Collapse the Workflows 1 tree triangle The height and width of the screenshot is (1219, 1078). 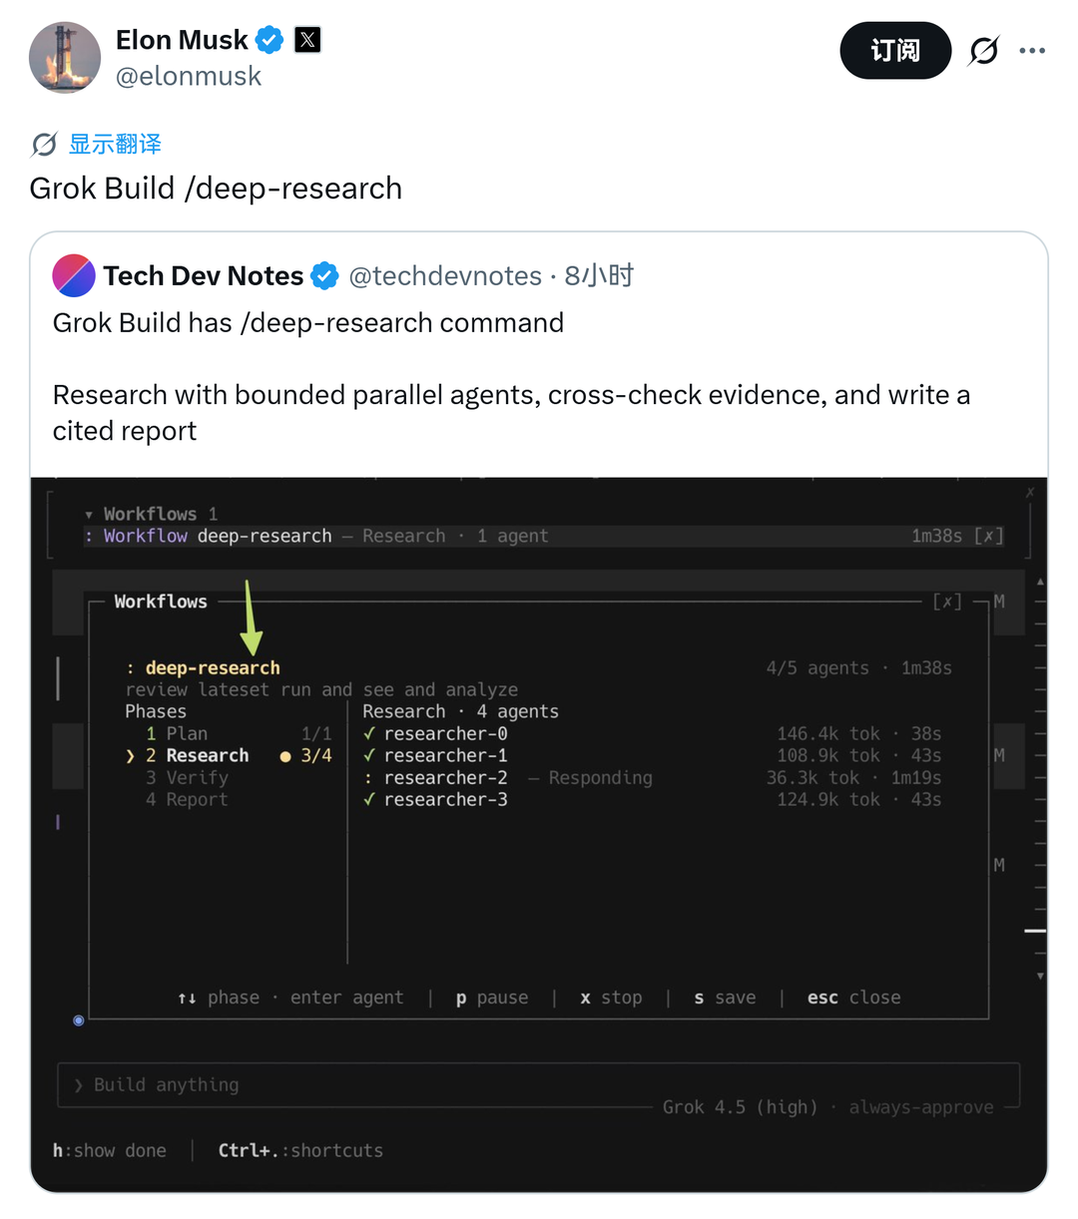[x=89, y=515]
